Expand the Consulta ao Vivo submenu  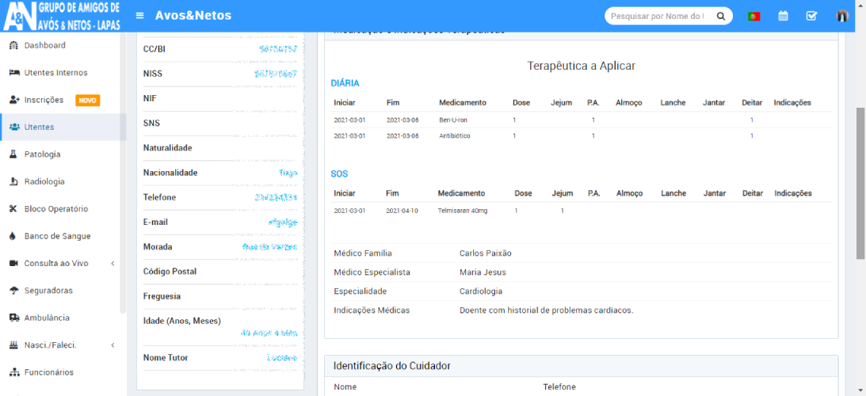pyautogui.click(x=113, y=263)
